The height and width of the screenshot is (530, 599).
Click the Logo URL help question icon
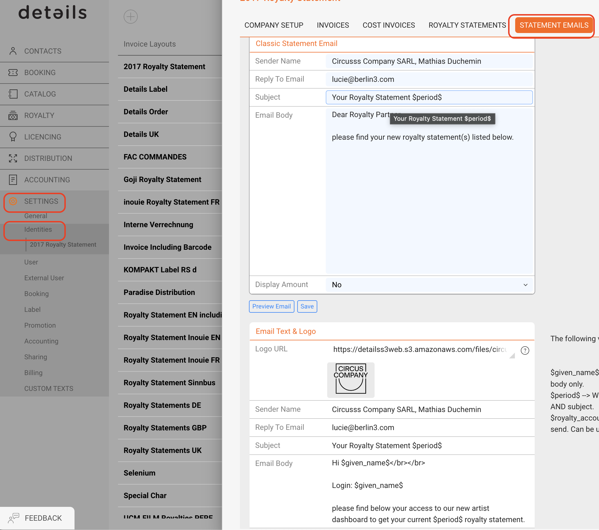[525, 351]
